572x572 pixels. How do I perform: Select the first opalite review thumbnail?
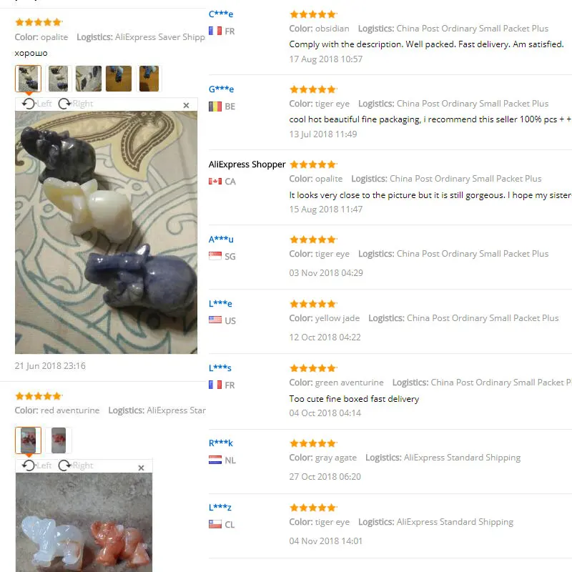pyautogui.click(x=28, y=79)
